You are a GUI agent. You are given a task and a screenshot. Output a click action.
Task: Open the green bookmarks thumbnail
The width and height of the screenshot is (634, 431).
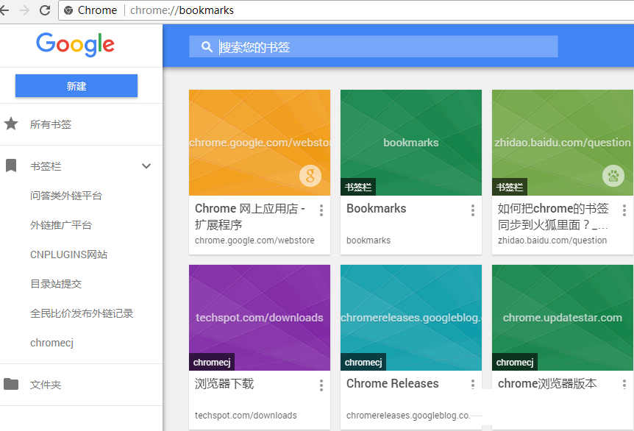click(411, 143)
